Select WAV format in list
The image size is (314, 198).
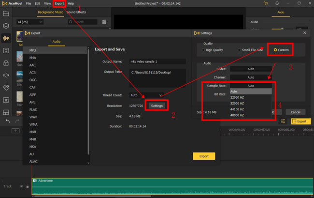click(x=55, y=117)
